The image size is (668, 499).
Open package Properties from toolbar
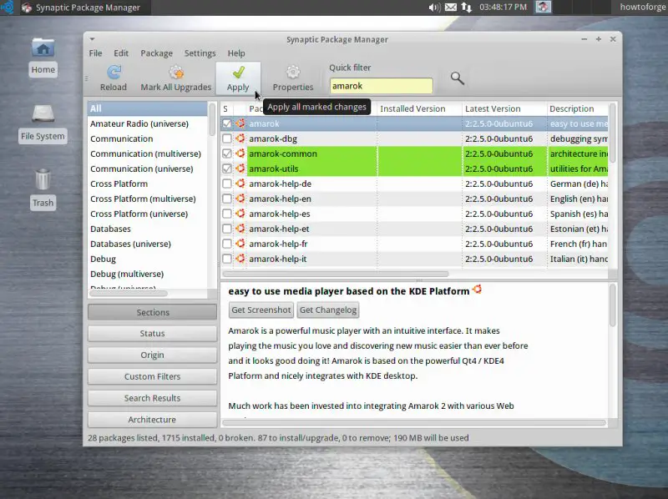pos(293,78)
